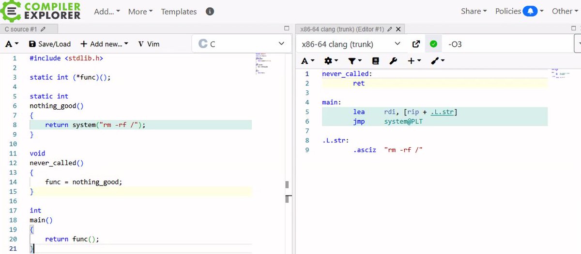581x254 pixels.
Task: Maximize the compiler output pane
Action: click(x=575, y=29)
